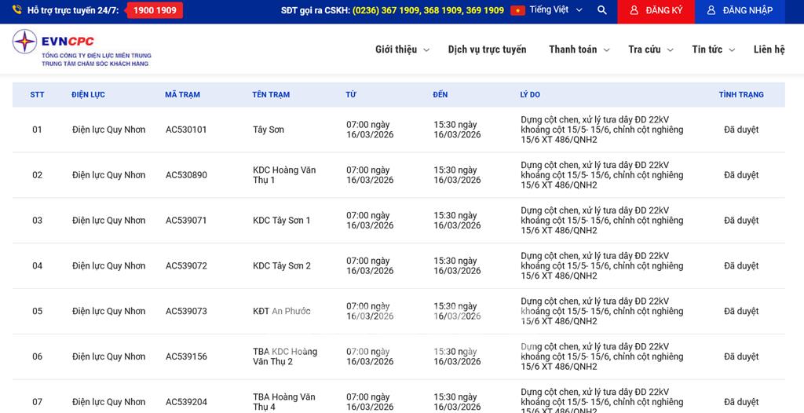The image size is (804, 413).
Task: Click the user icon in Đăng nhập
Action: tap(711, 11)
